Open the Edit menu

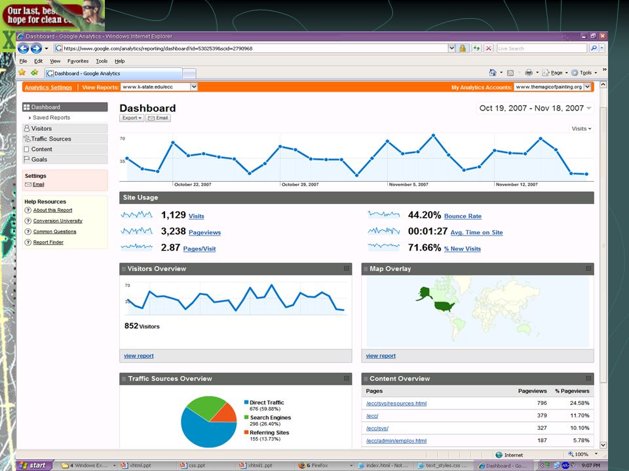point(39,61)
